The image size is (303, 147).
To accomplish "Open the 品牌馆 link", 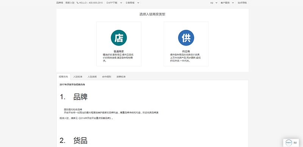I will pos(59,3).
